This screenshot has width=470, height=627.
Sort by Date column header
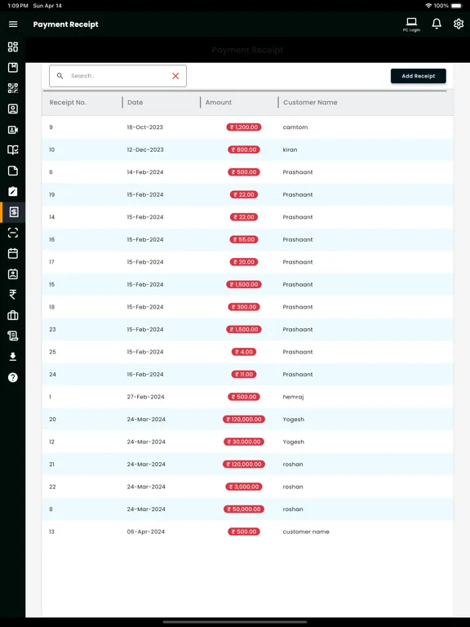pyautogui.click(x=135, y=102)
